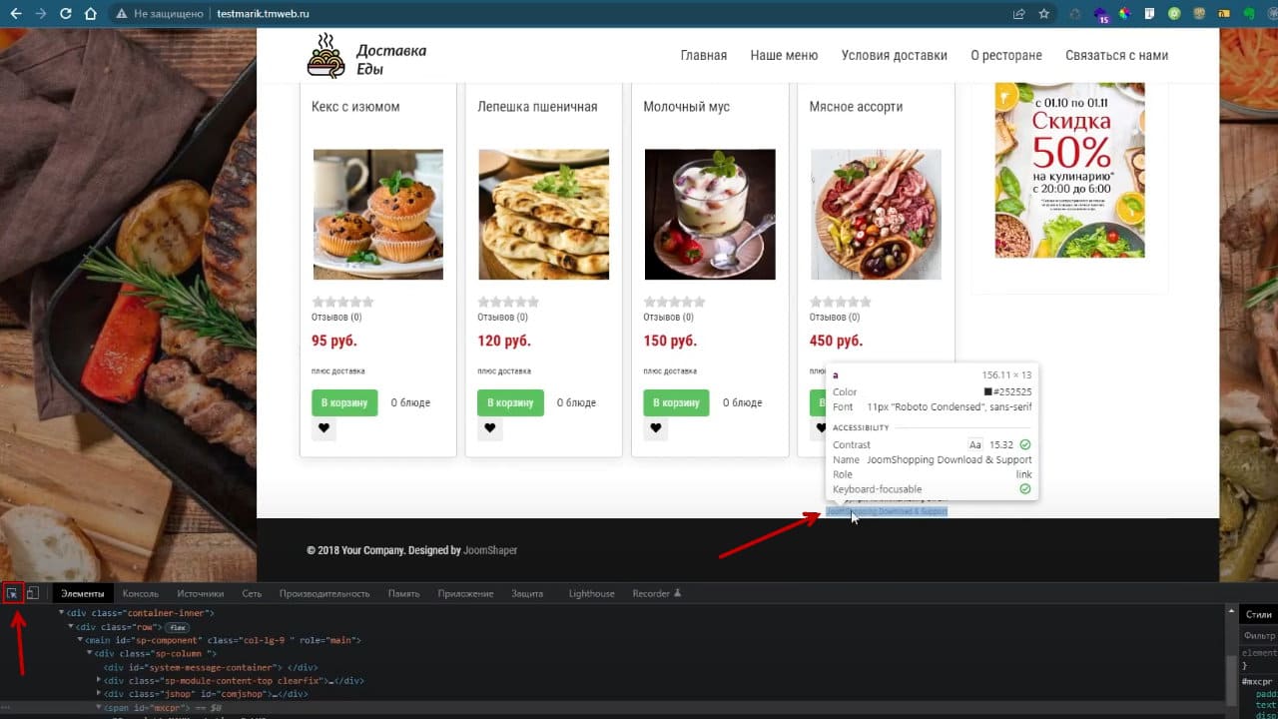Add Лепешка пшеничная with В корзину
The width and height of the screenshot is (1278, 719).
pos(510,402)
